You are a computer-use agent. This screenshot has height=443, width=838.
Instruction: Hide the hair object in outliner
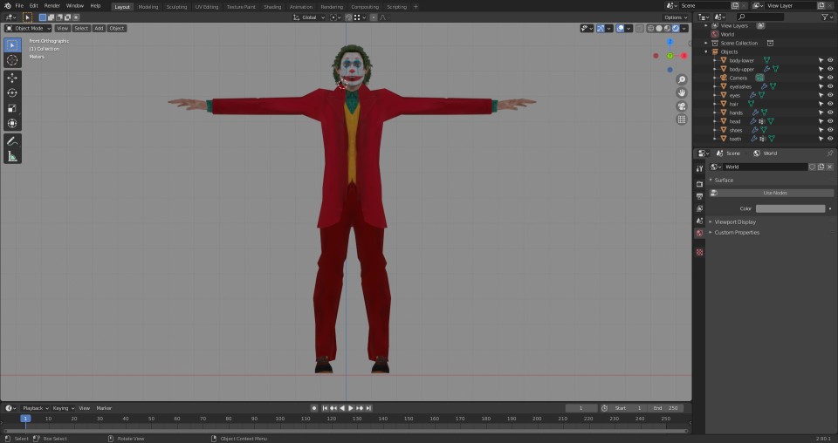(x=830, y=104)
